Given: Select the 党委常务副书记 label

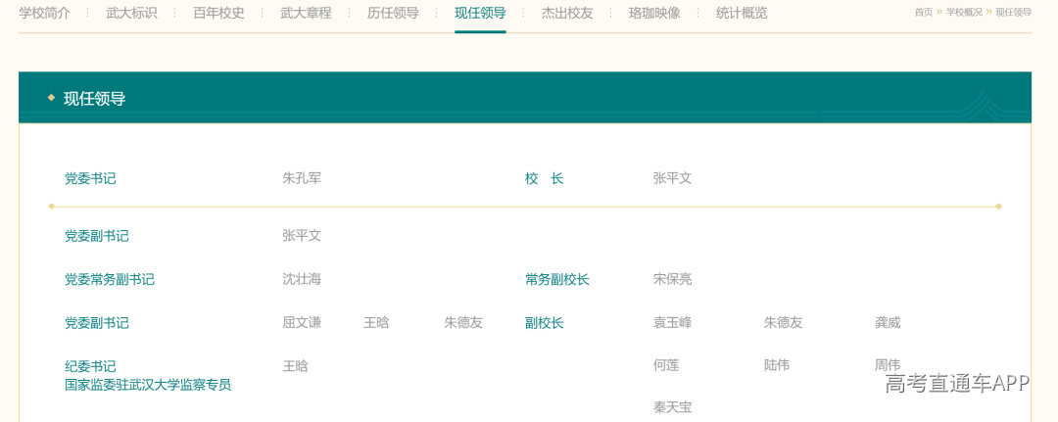Looking at the screenshot, I should coord(110,279).
